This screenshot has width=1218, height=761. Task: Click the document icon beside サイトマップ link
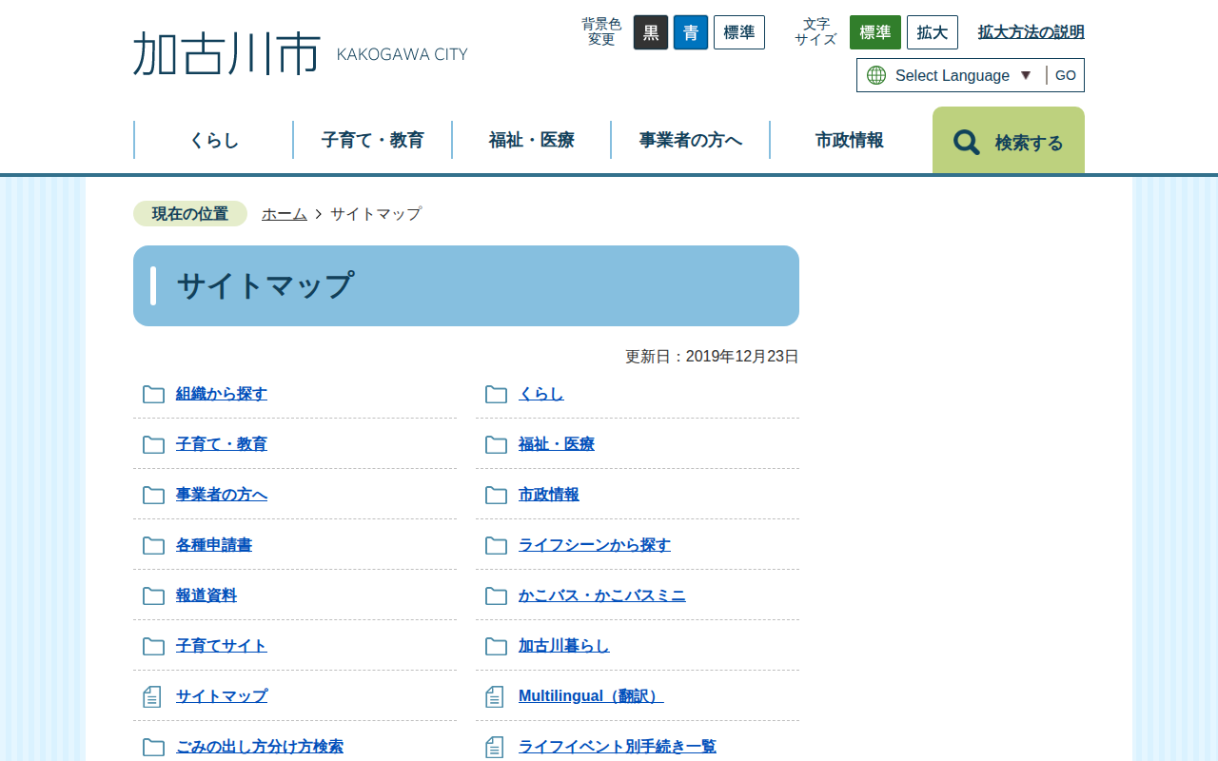[x=152, y=696]
